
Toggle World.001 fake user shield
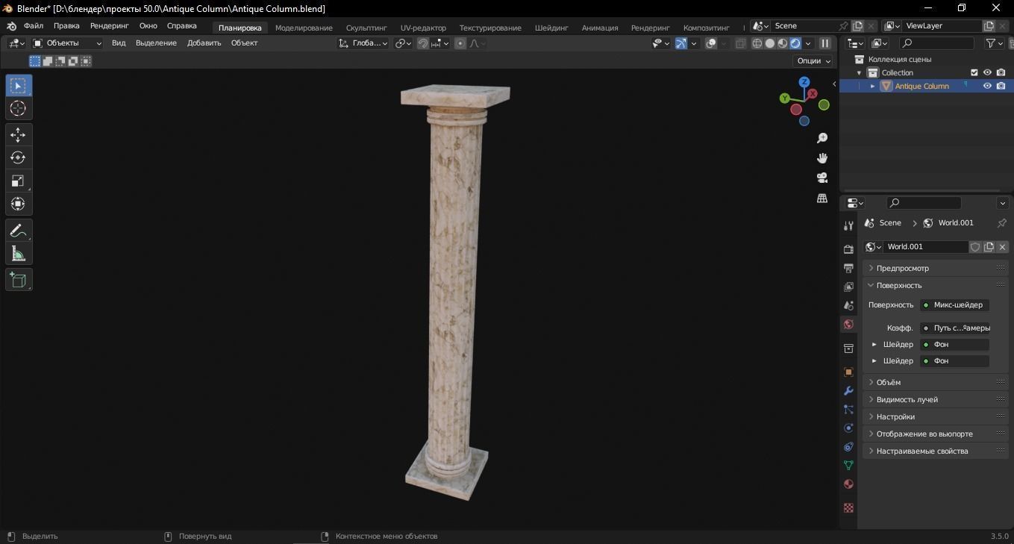click(x=975, y=247)
